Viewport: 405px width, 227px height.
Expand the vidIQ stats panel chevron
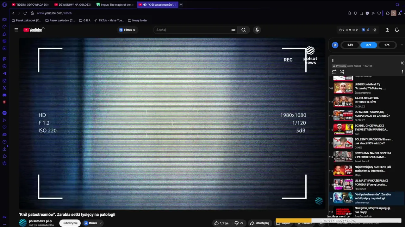(402, 45)
